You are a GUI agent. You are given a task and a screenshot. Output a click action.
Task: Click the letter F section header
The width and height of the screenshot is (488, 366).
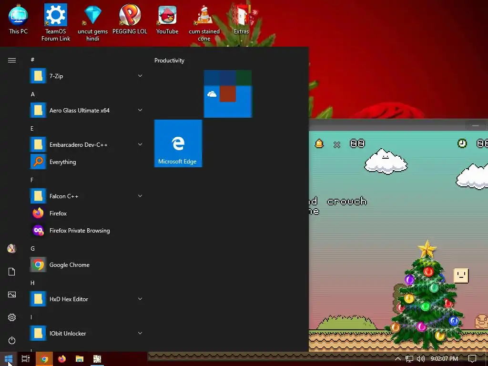(x=32, y=180)
